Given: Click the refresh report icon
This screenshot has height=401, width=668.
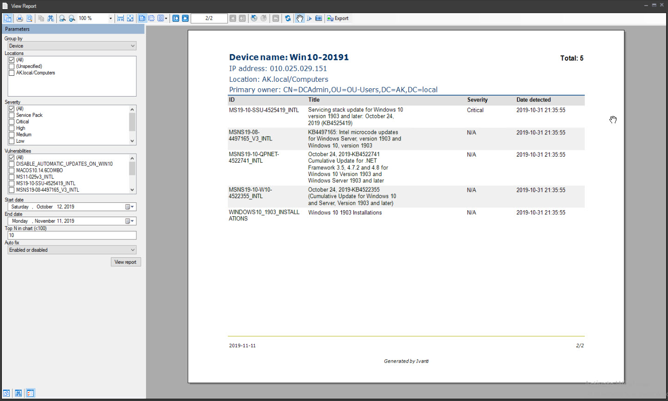Looking at the screenshot, I should click(288, 18).
